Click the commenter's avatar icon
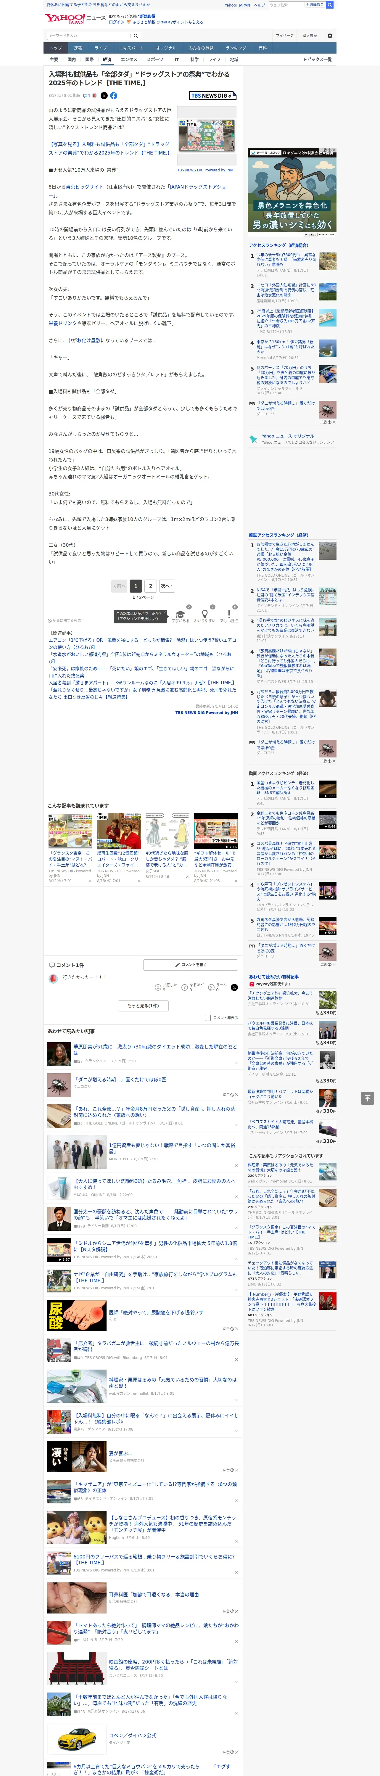This screenshot has width=380, height=1776. tap(53, 978)
